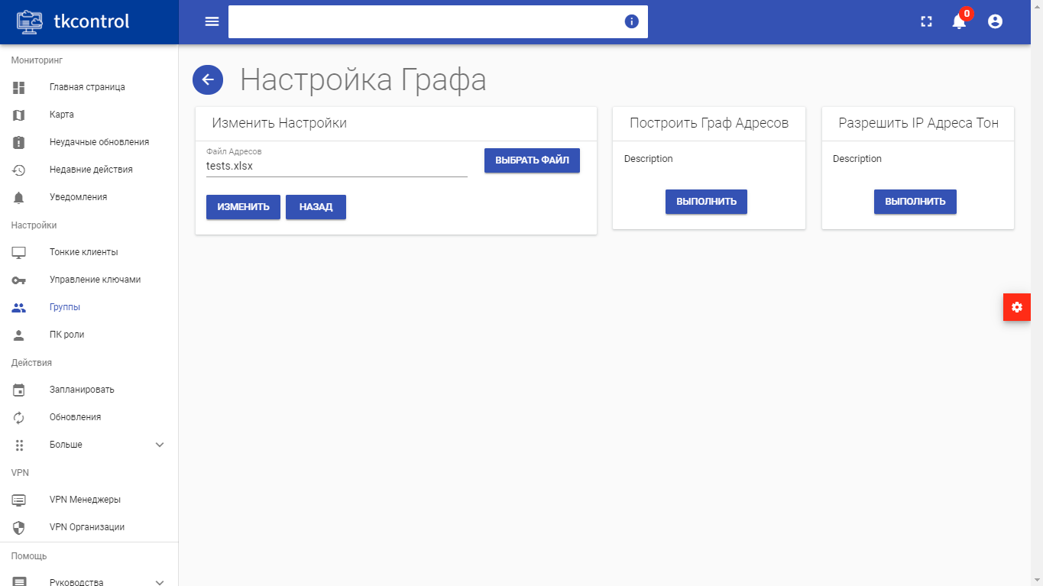The height and width of the screenshot is (586, 1043).
Task: Run ВЫПОЛНИТЬ under Построить Граф Адресов
Action: tap(706, 202)
